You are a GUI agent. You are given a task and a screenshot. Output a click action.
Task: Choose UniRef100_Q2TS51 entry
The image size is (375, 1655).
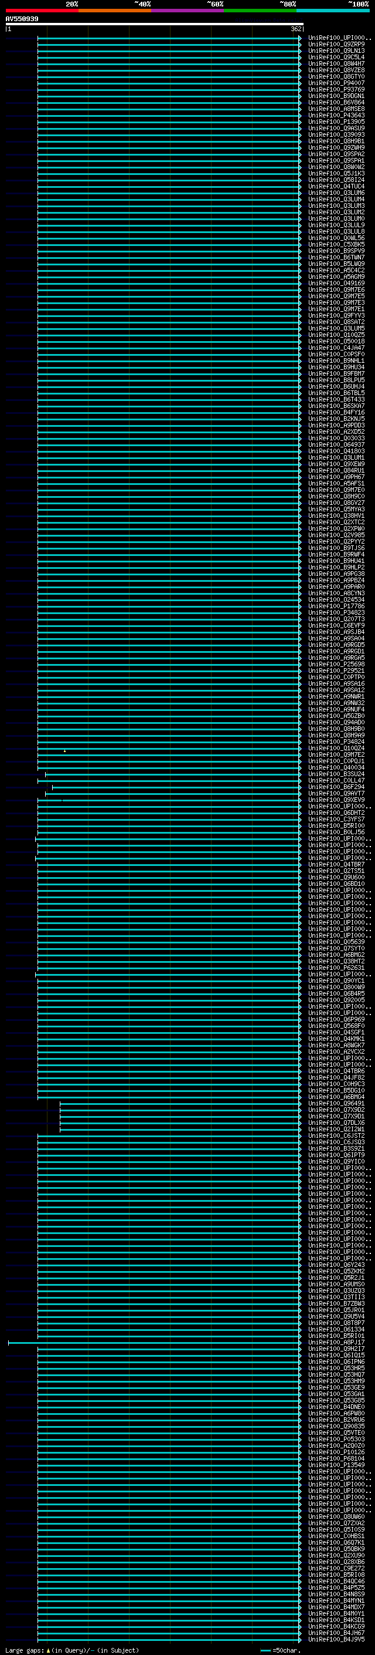click(336, 871)
